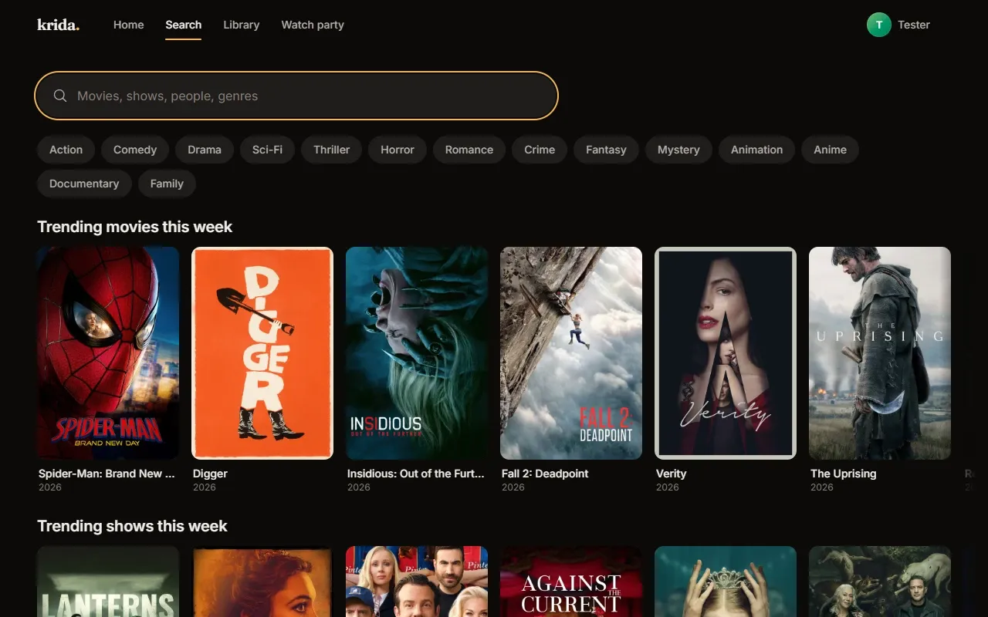This screenshot has width=988, height=617.
Task: Select the Search tab
Action: point(183,25)
